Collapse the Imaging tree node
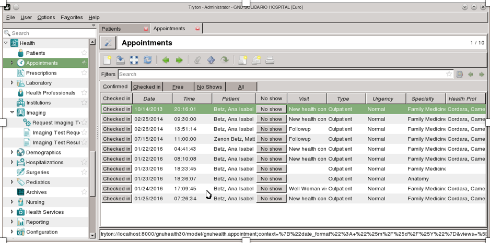Image resolution: width=490 pixels, height=243 pixels. pyautogui.click(x=12, y=113)
